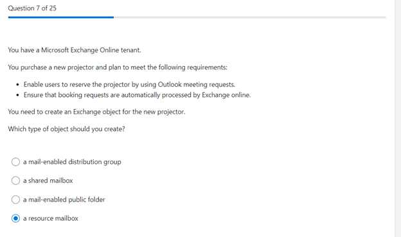Image resolution: width=401 pixels, height=237 pixels.
Task: Pick 'a mail-enabled public folder' radio button
Action: pyautogui.click(x=15, y=199)
